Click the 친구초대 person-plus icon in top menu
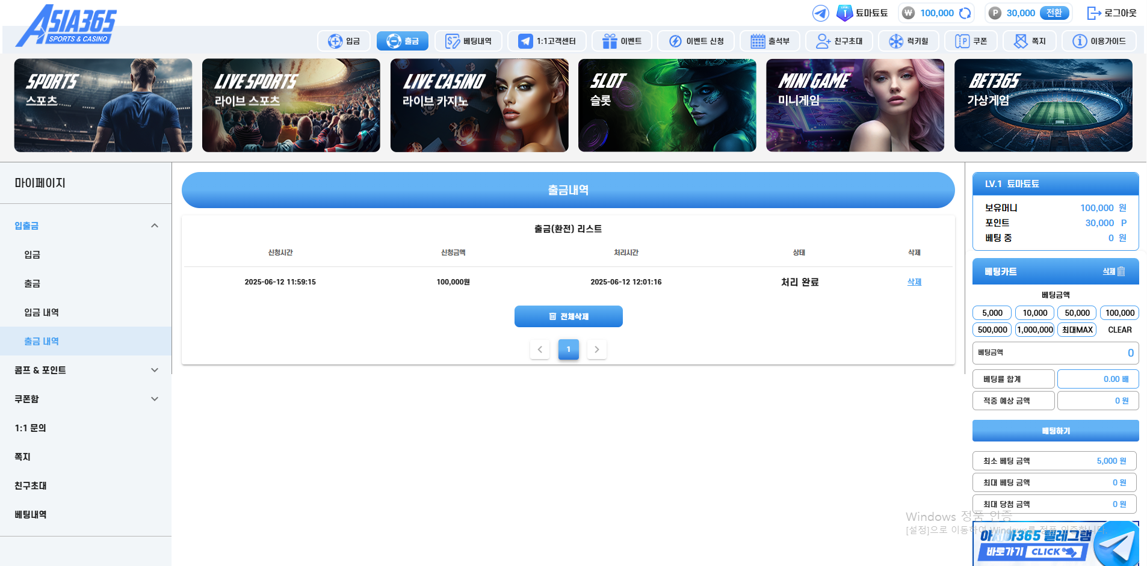Image resolution: width=1147 pixels, height=566 pixels. 823,41
